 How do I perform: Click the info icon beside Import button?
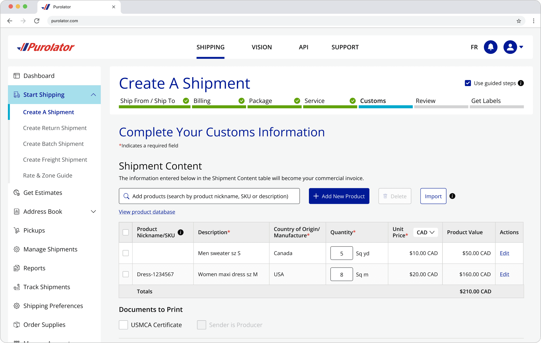(452, 196)
